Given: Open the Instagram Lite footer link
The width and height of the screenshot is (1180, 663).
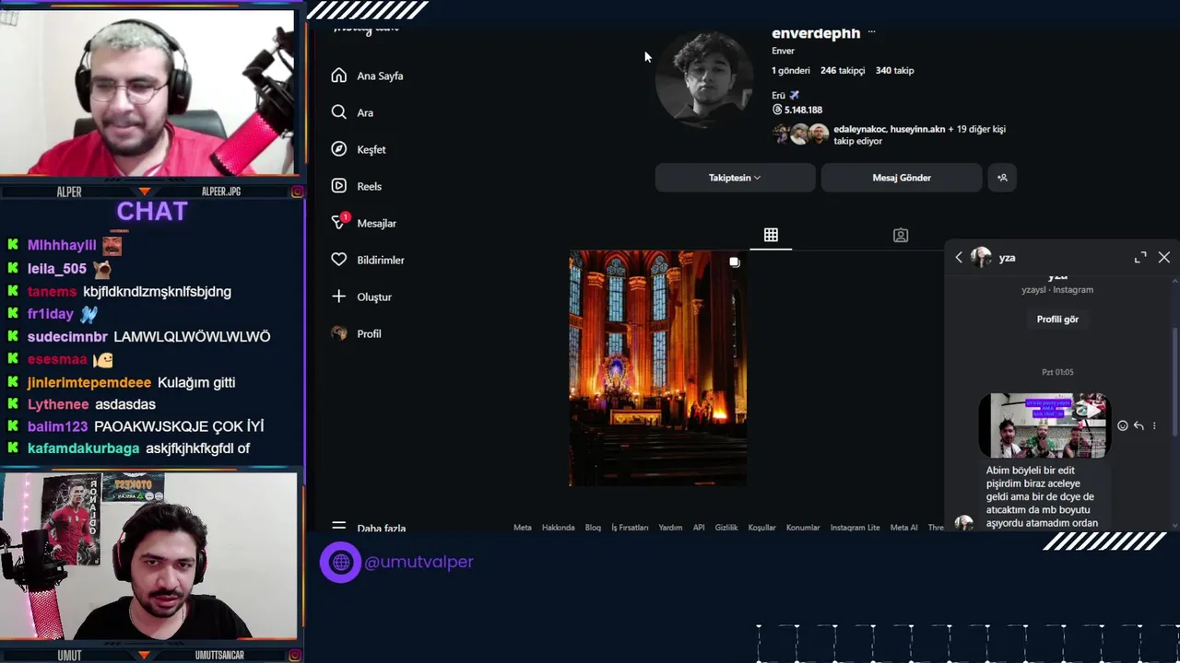Looking at the screenshot, I should click(855, 528).
